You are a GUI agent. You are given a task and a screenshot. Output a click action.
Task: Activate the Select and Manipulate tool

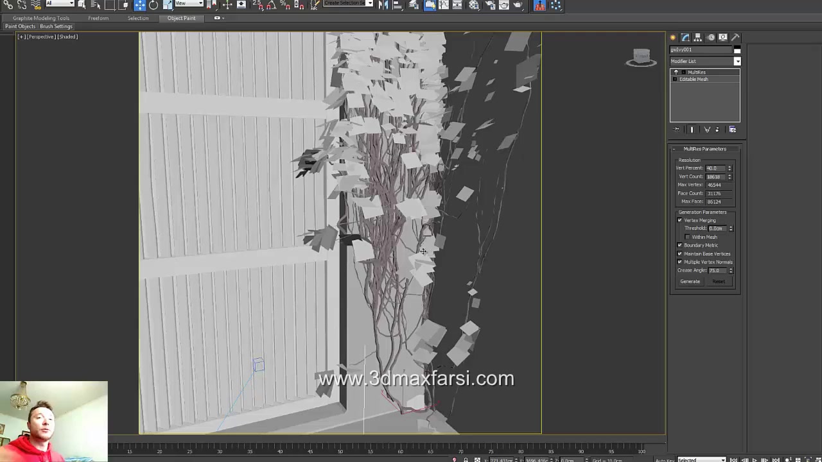[227, 5]
